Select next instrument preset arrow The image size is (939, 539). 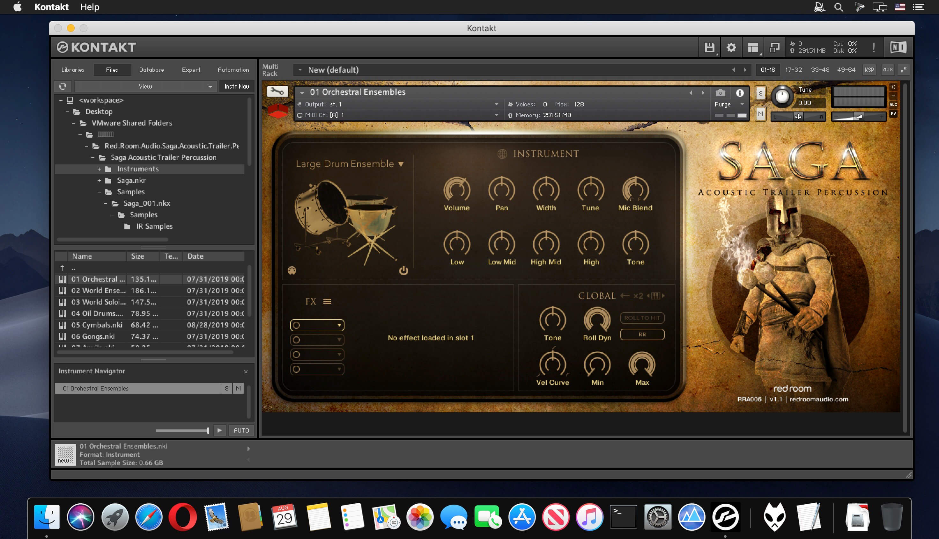click(703, 93)
